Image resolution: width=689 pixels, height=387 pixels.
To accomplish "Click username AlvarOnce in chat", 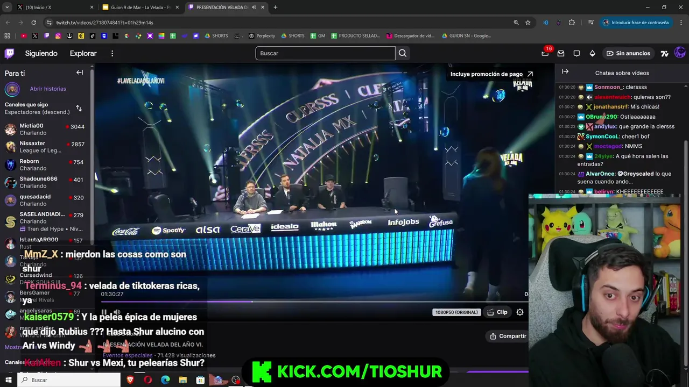I will pyautogui.click(x=600, y=174).
